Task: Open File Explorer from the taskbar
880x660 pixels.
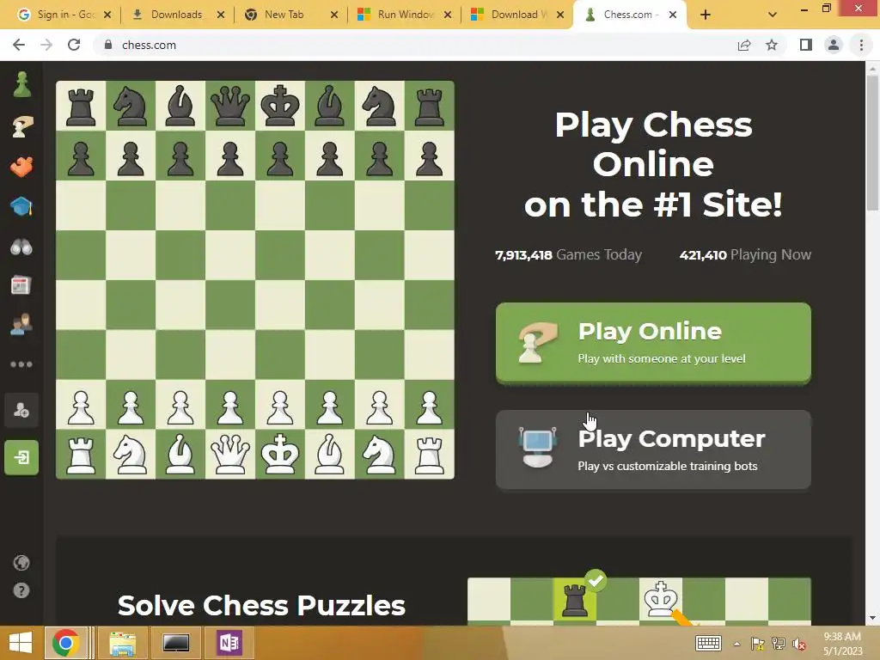Action: pyautogui.click(x=123, y=643)
